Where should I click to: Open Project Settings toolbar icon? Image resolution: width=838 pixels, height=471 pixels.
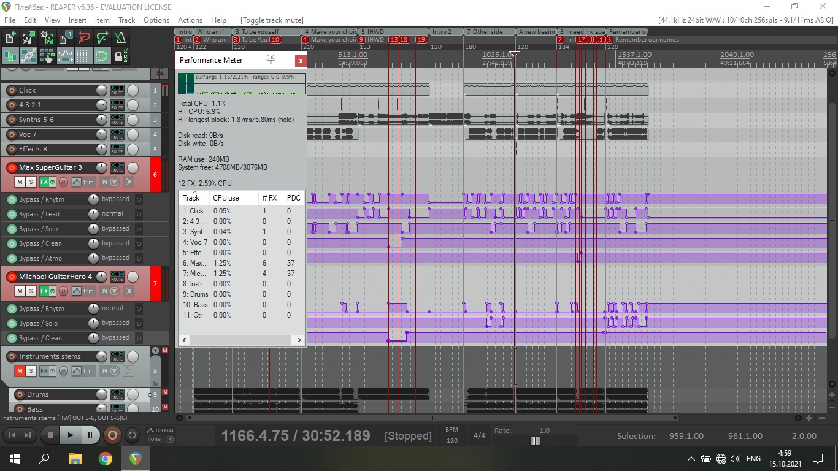click(65, 38)
